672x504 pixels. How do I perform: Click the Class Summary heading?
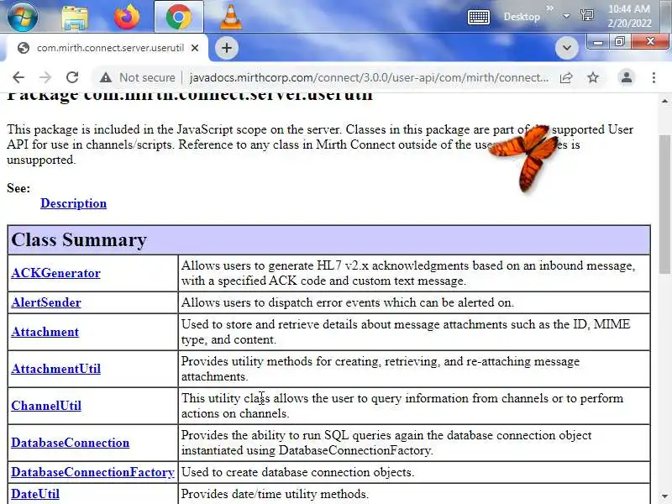tap(79, 239)
